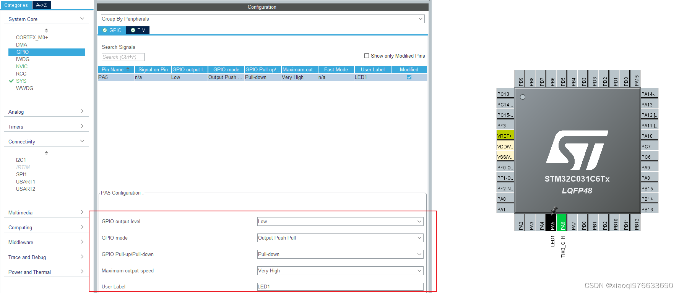679x293 pixels.
Task: Toggle the Modified checkbox for PA5
Action: pos(409,77)
